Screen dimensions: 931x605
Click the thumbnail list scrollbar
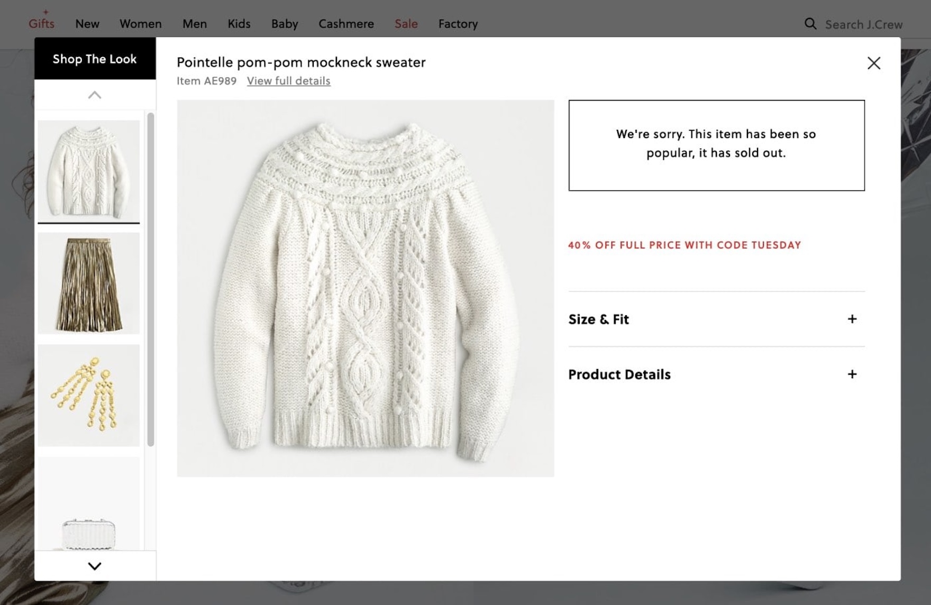(151, 279)
